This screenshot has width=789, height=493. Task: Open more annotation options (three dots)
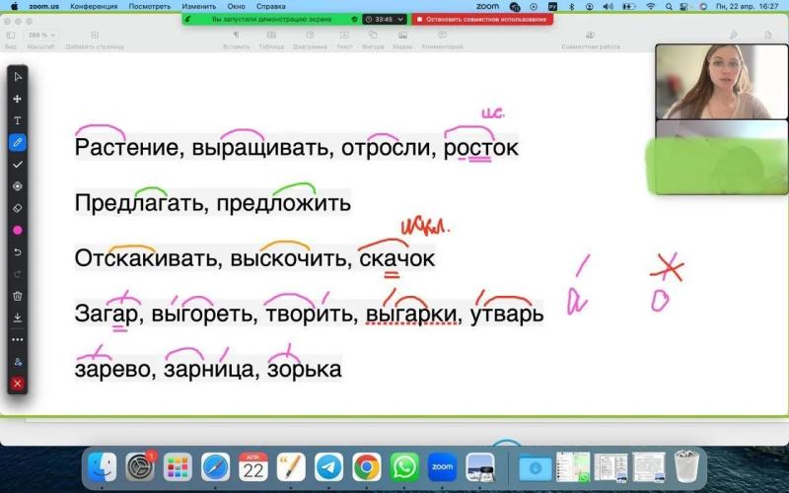pos(18,339)
